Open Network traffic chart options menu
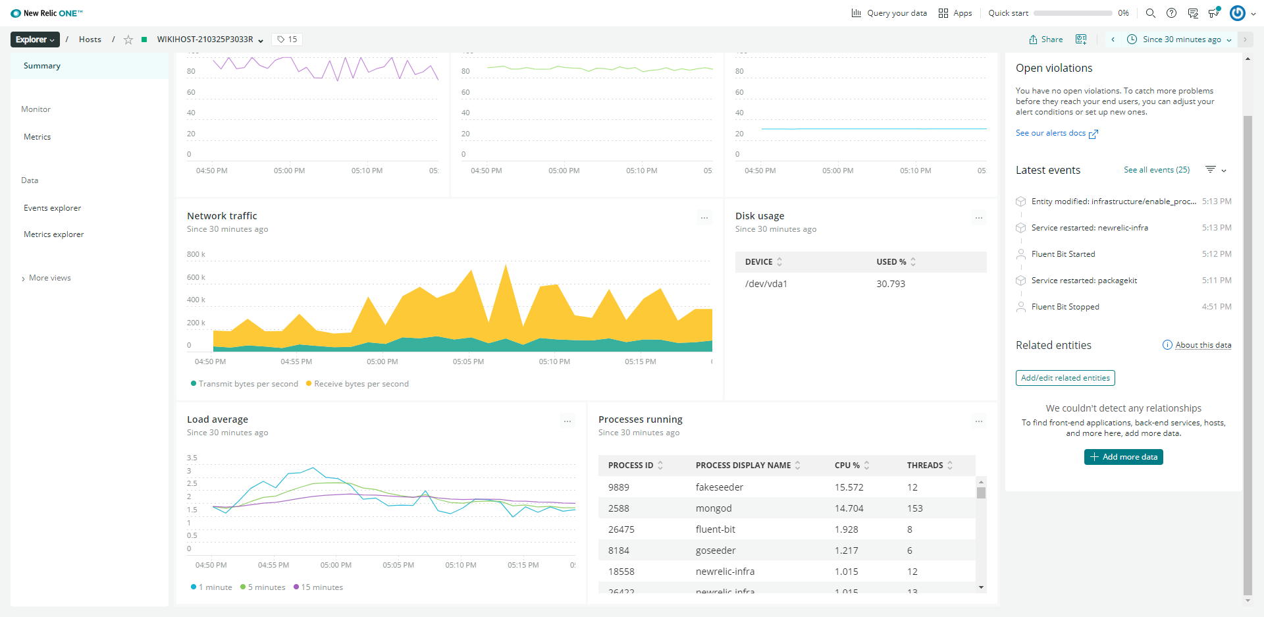 tap(704, 217)
